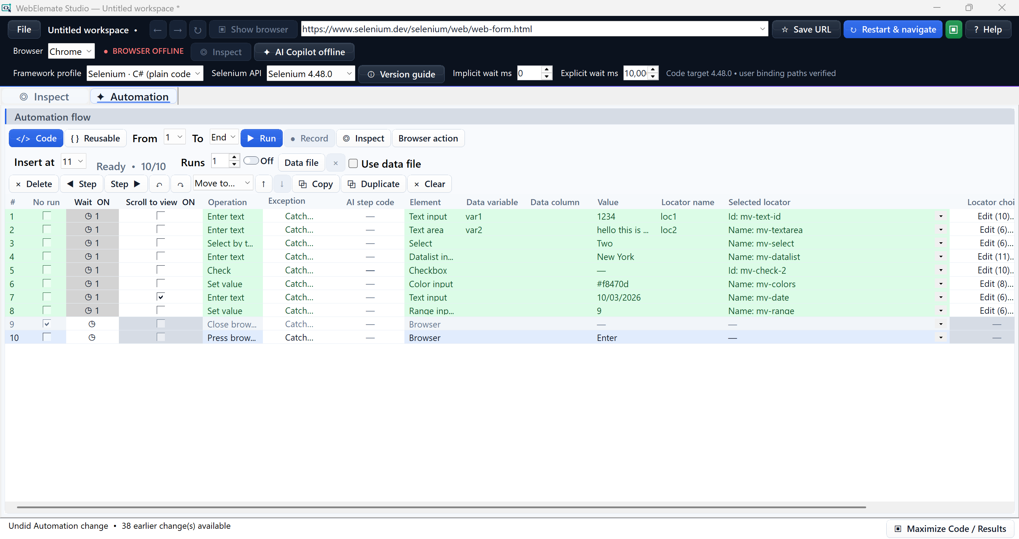Copy the selected step
Viewport: 1019px width, 539px height.
[x=316, y=184]
